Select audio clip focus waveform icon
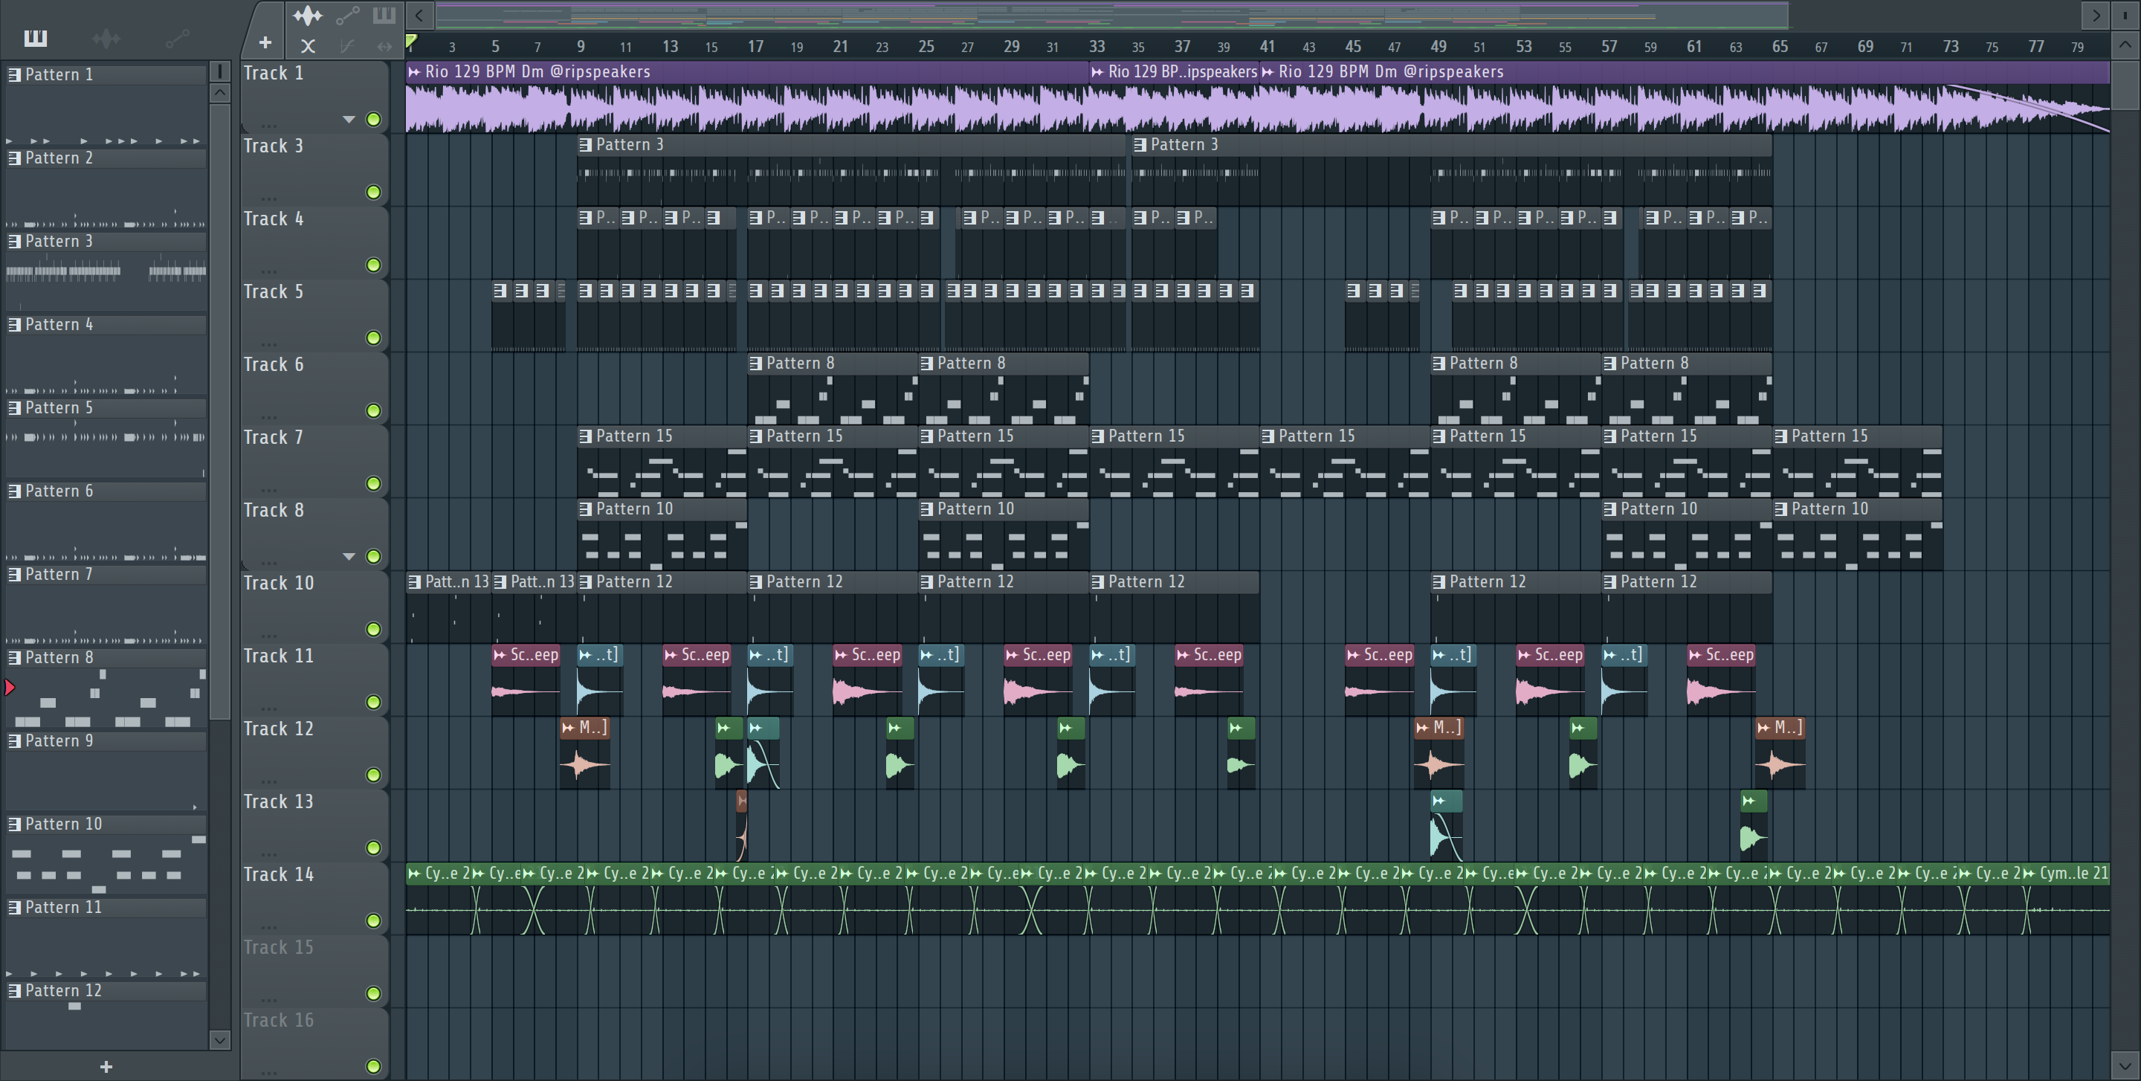 pos(307,15)
